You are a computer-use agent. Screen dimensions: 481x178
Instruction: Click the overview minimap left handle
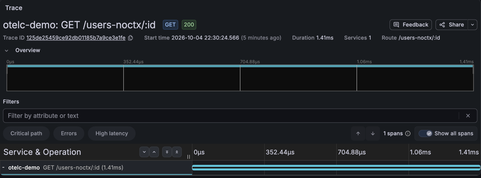[x=7, y=70]
